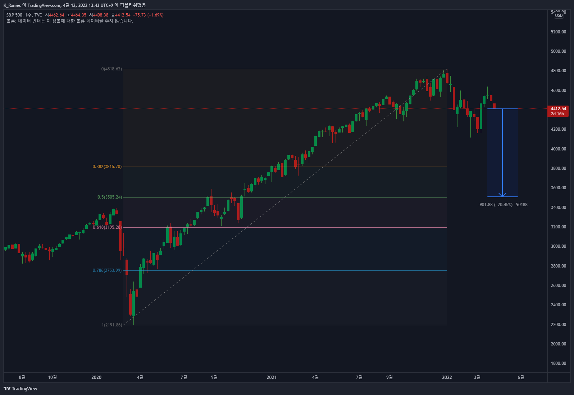Click the 3600.00 price axis label

(x=558, y=188)
